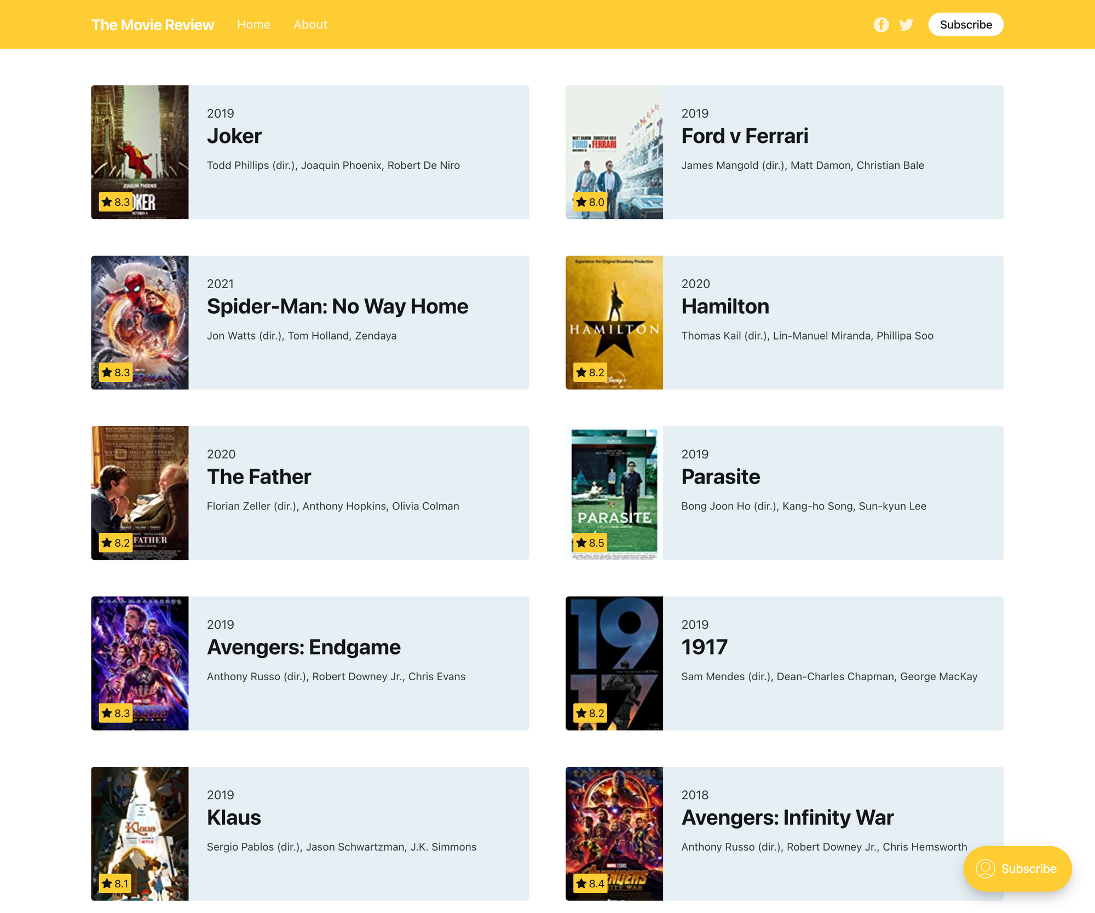Click the Twitter icon in navbar
1095x913 pixels.
click(907, 25)
